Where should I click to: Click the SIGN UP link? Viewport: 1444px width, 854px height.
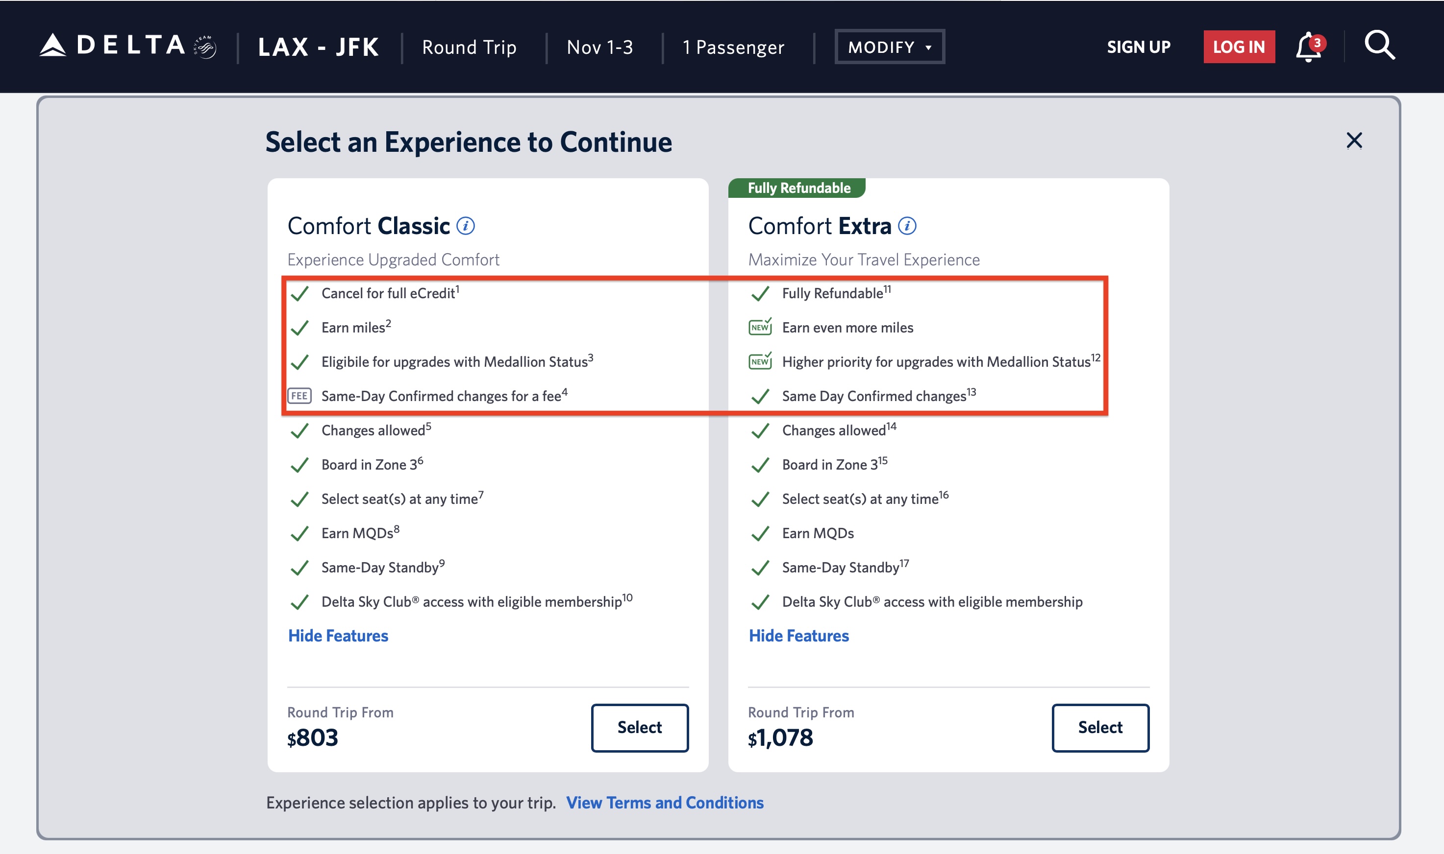coord(1138,47)
